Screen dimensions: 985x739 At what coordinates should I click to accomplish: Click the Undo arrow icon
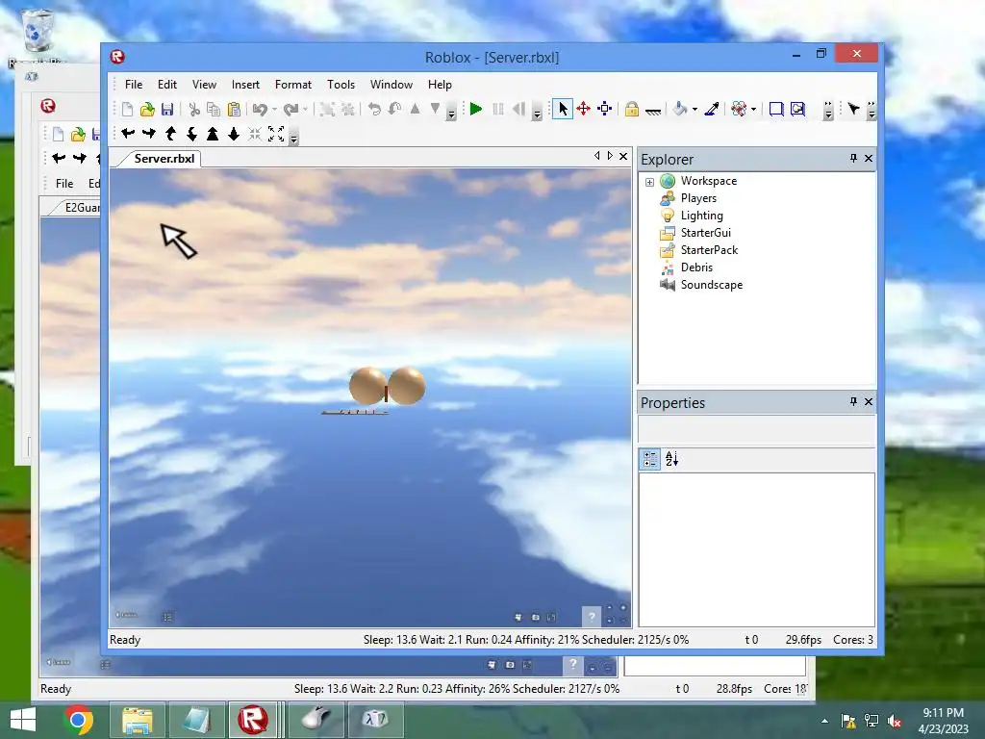260,110
